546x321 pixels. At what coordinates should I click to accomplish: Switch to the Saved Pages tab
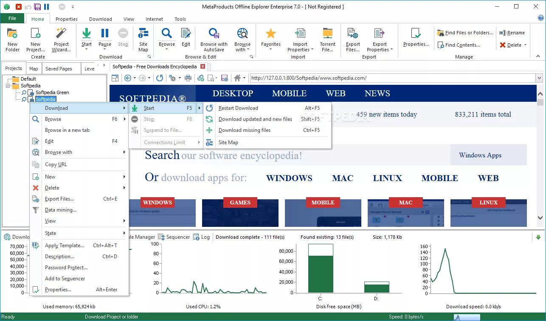coord(59,69)
